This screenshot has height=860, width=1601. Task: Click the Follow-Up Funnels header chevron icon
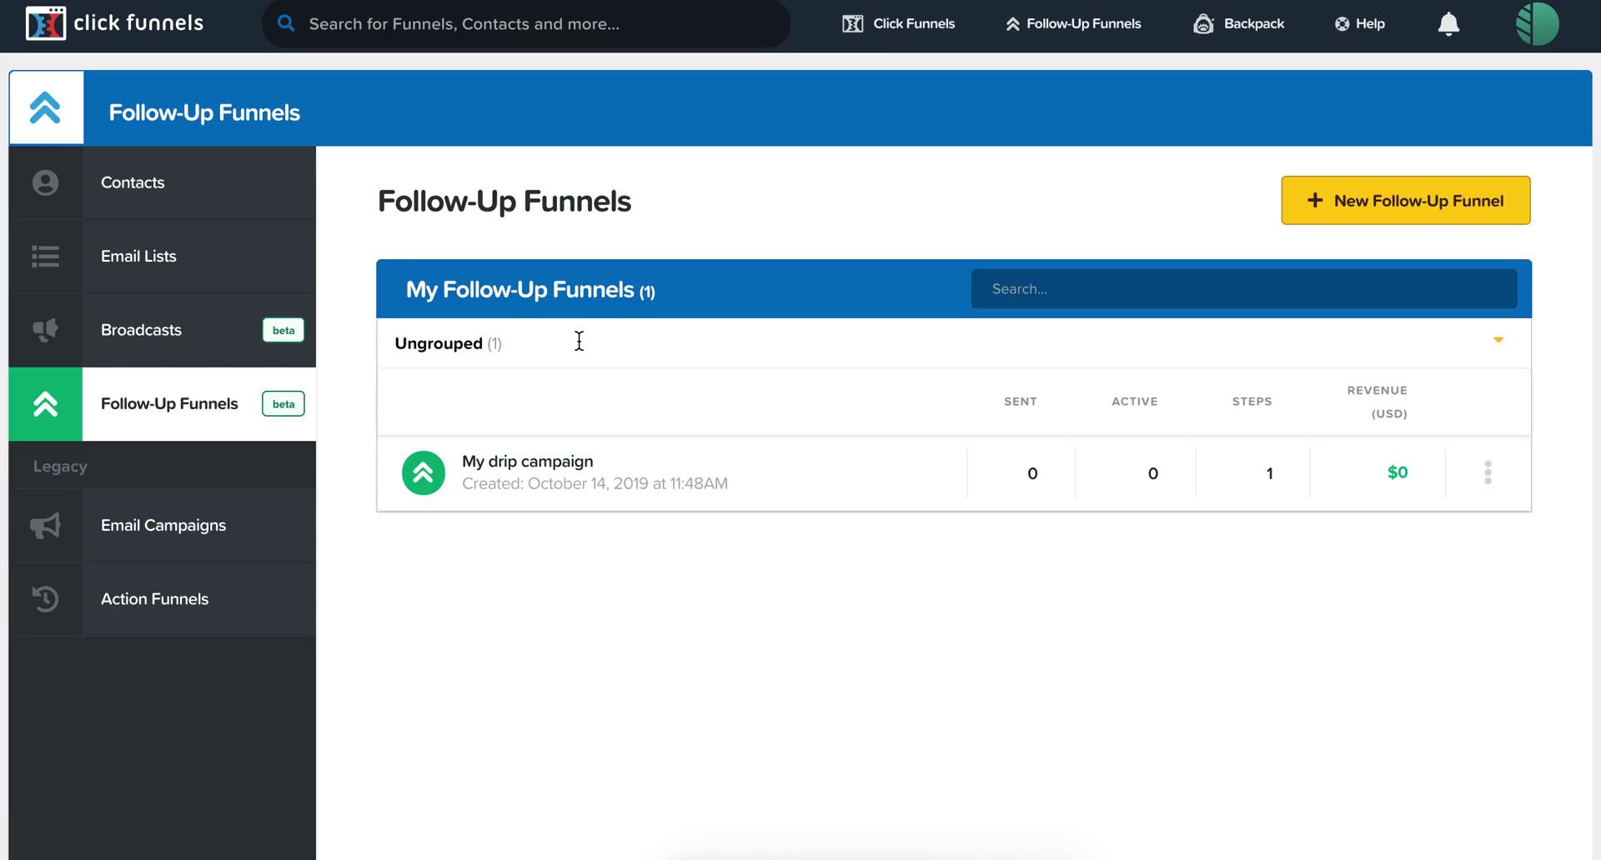(x=46, y=108)
